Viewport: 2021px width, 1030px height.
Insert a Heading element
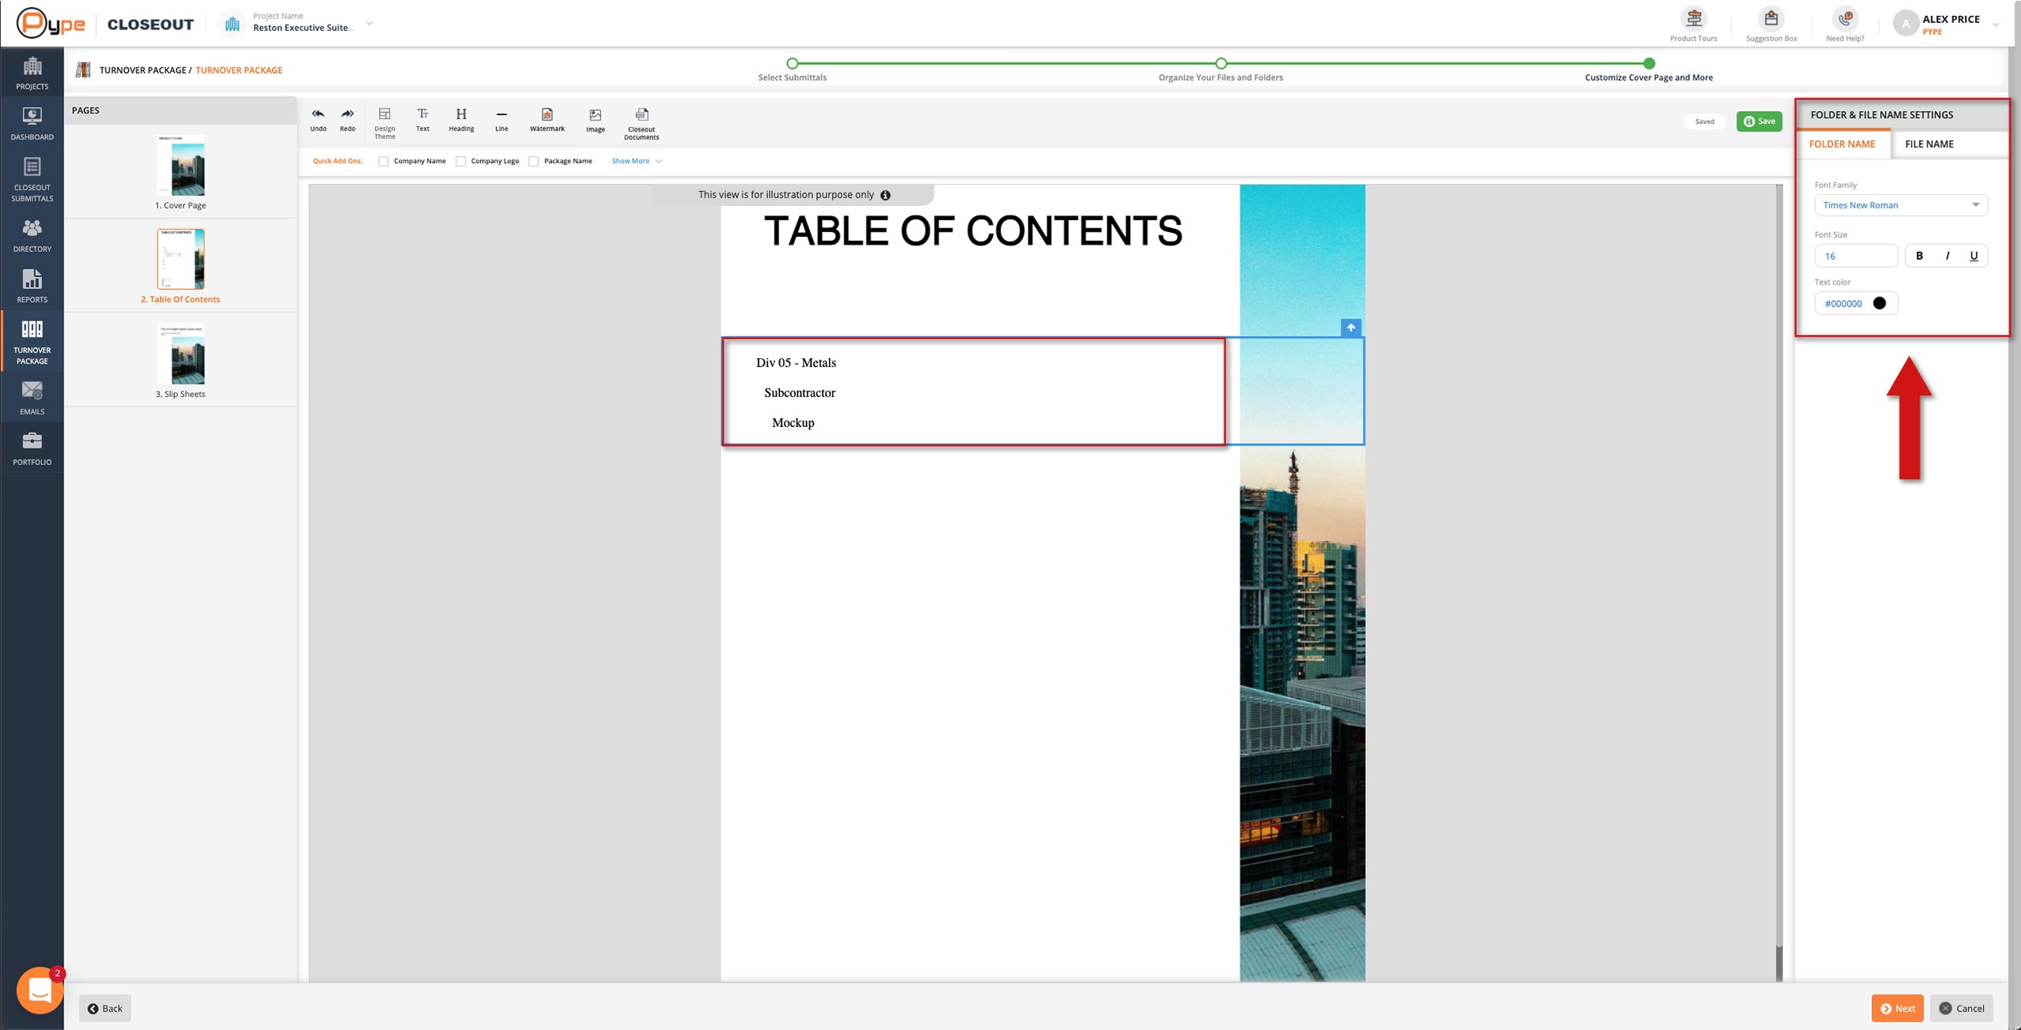pos(461,119)
